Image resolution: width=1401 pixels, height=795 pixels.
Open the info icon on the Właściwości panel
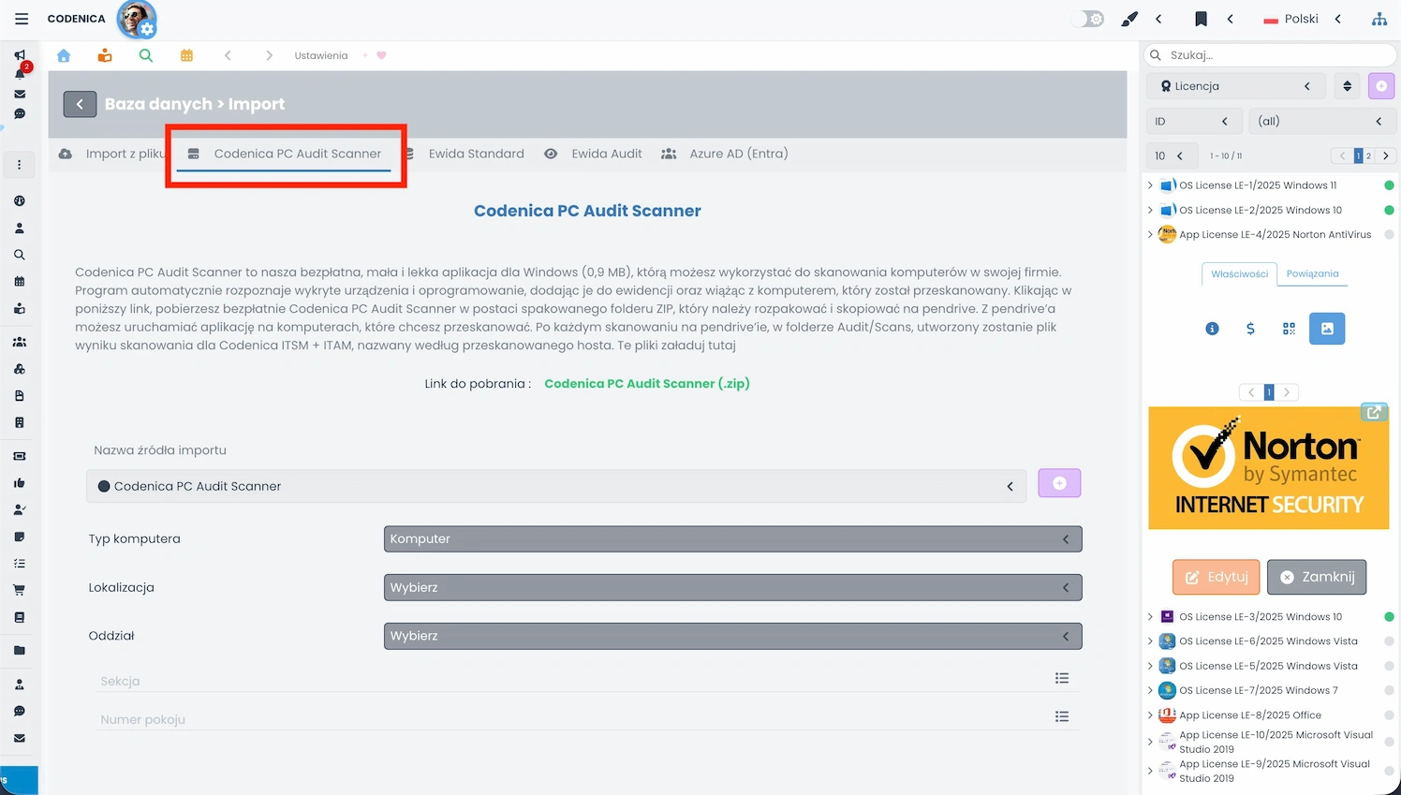[x=1212, y=329]
